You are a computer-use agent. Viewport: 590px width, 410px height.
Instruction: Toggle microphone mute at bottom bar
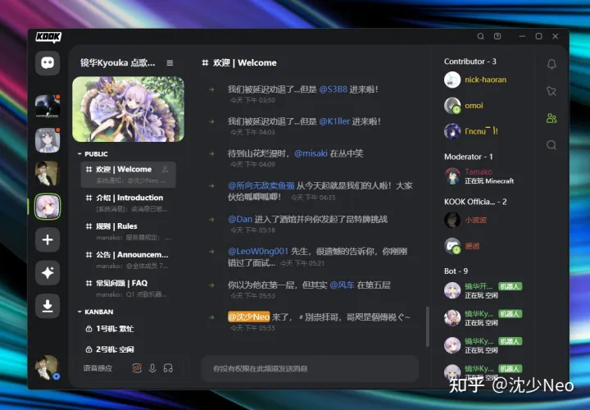point(152,369)
